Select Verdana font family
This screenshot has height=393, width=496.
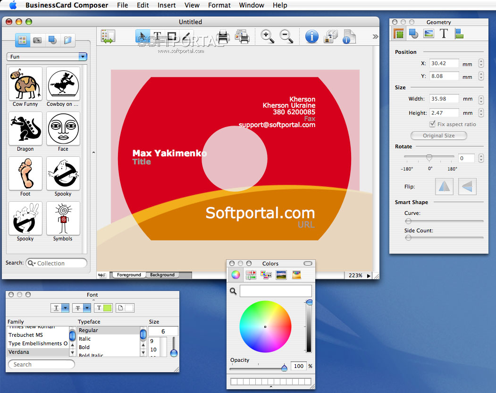38,352
